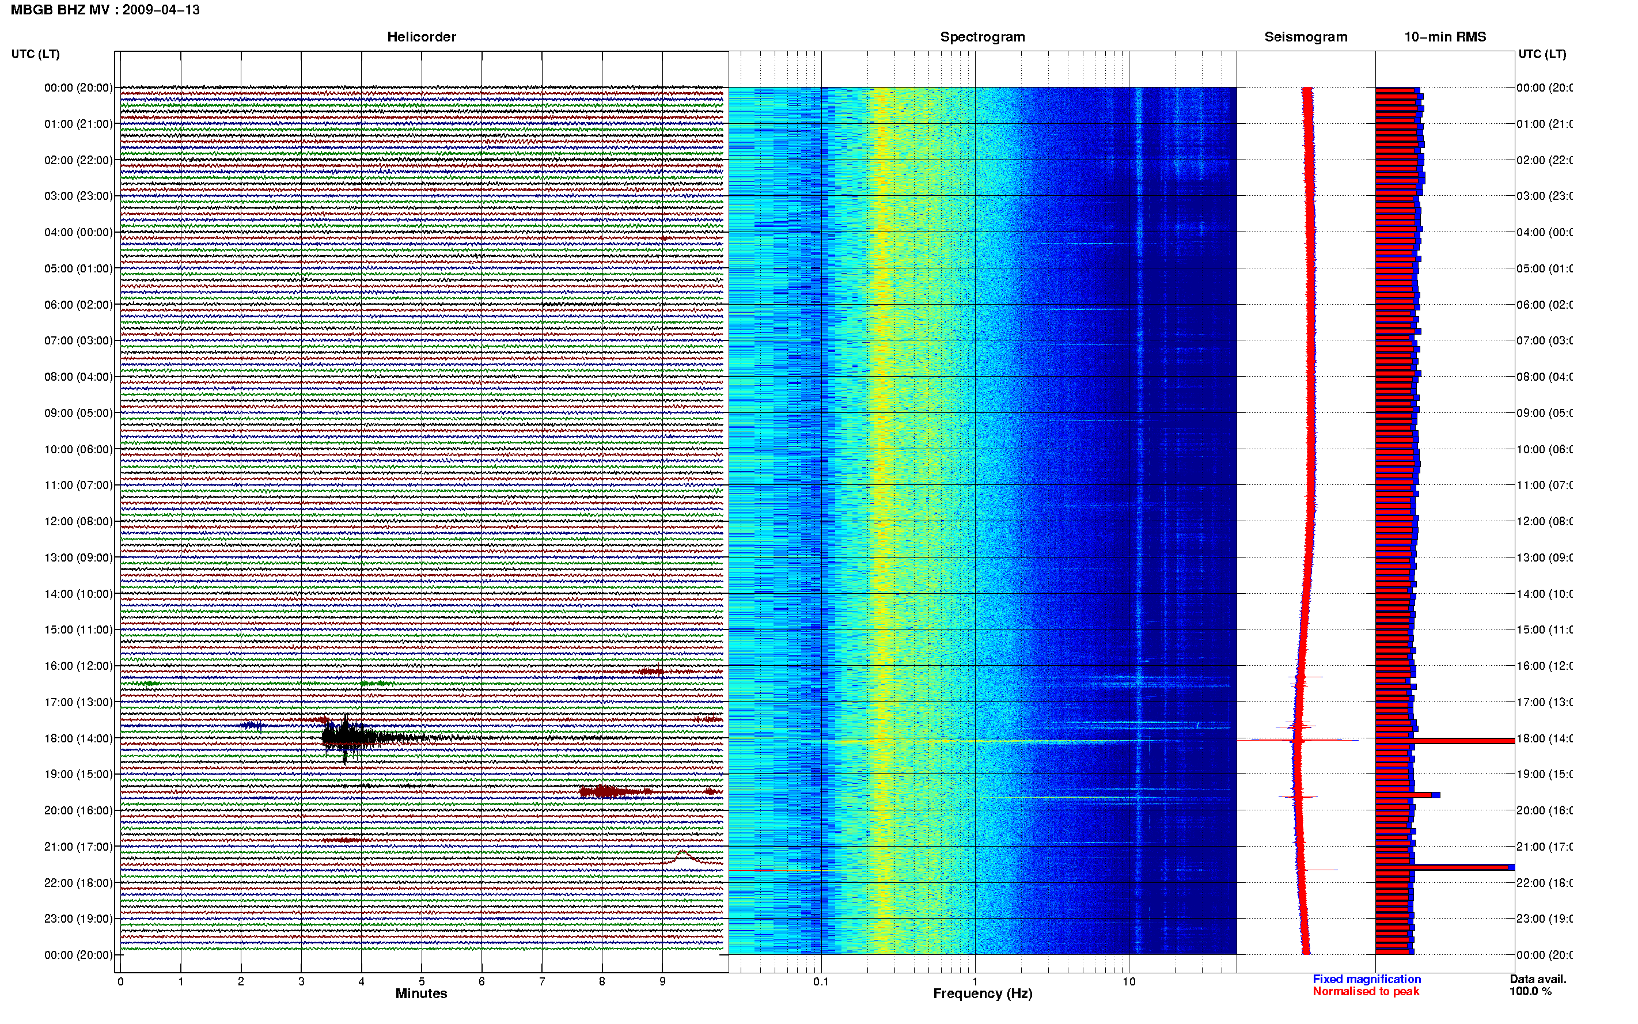Viewport: 1638px width, 1024px height.
Task: Click the 17:00 (13:00) time label on left axis
Action: click(x=78, y=702)
